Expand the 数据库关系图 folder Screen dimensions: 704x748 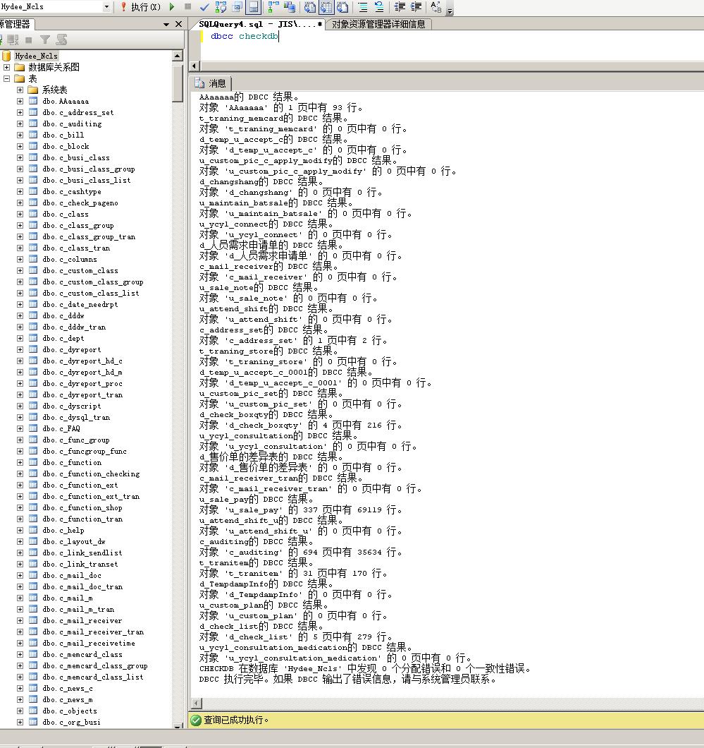point(6,67)
